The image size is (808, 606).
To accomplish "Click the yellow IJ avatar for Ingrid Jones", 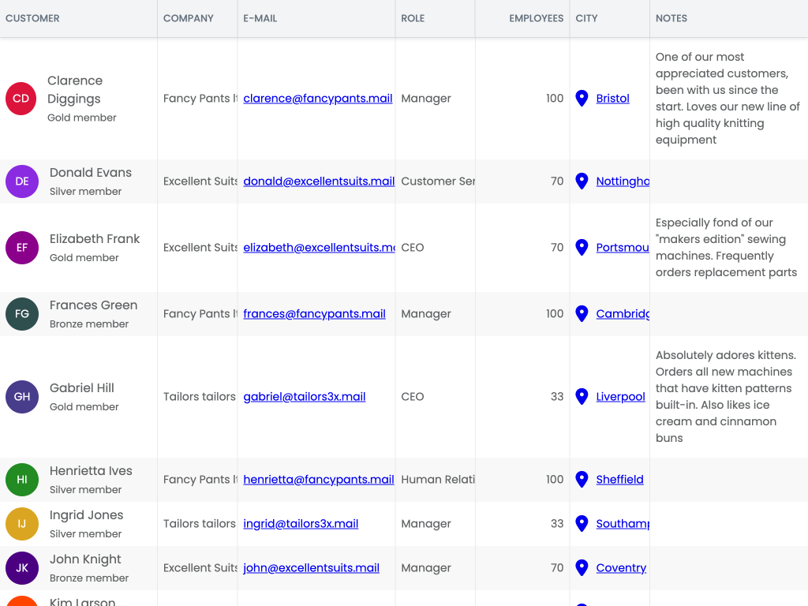I will pyautogui.click(x=22, y=524).
